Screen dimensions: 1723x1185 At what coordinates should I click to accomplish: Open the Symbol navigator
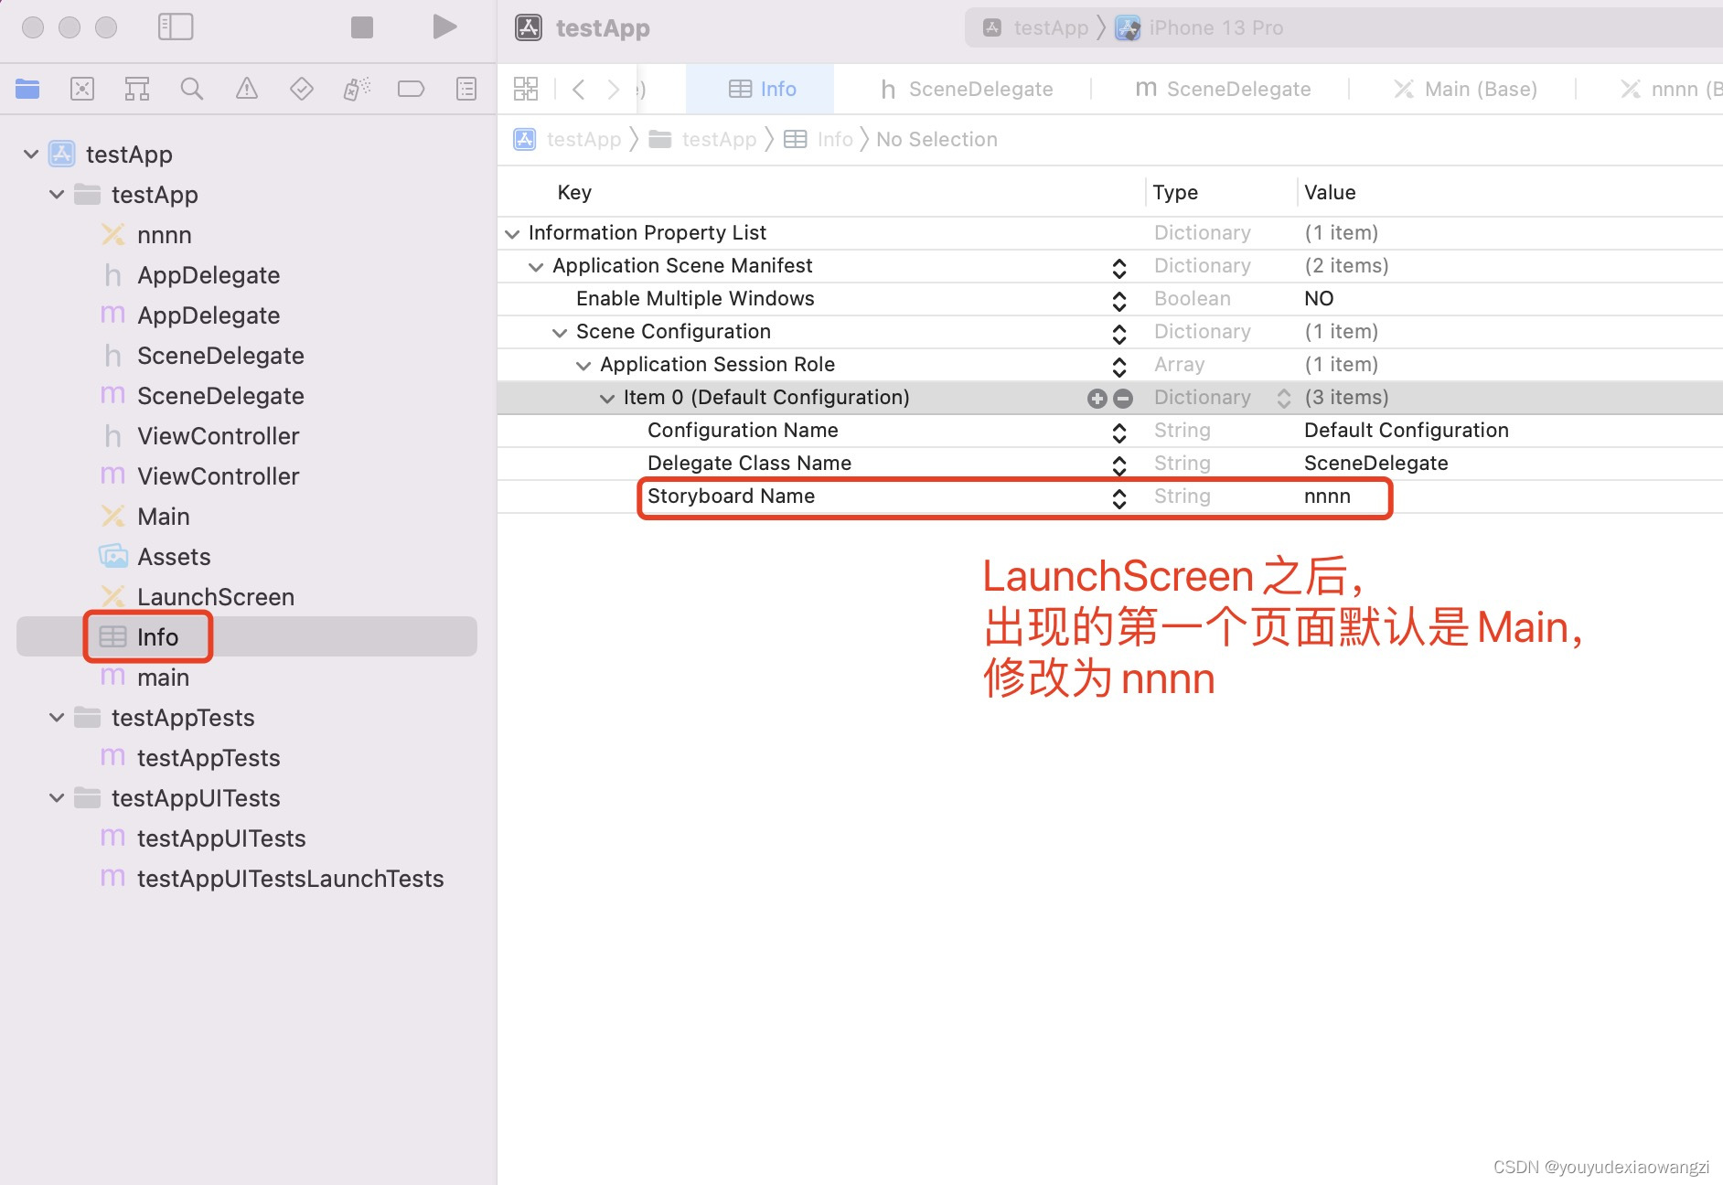click(x=137, y=89)
